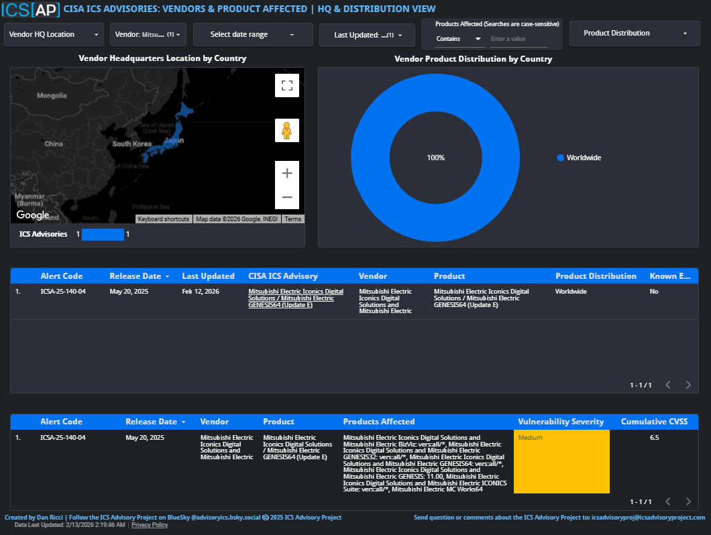Go to previous page in severity table

667,501
